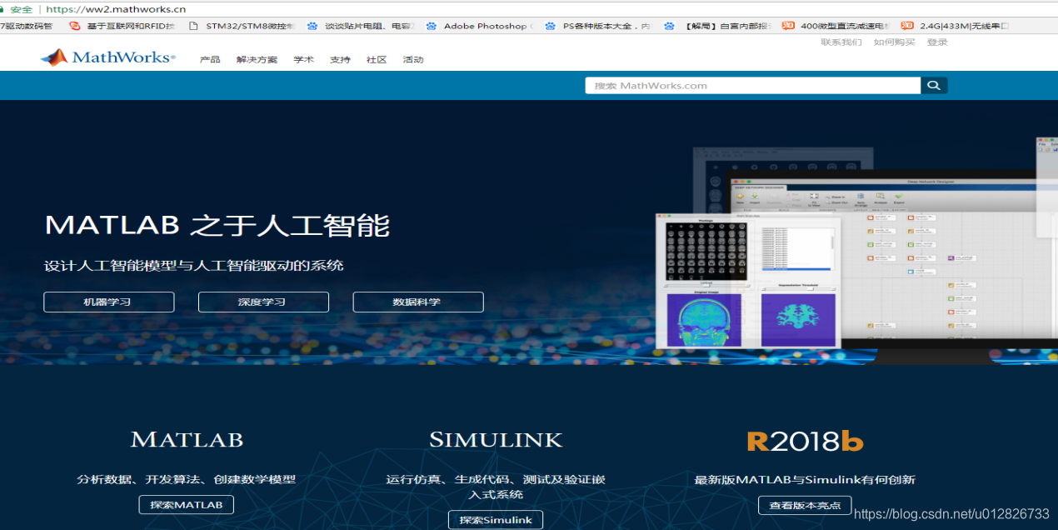Click the 探索MATLAB button
The image size is (1058, 530).
click(x=187, y=504)
